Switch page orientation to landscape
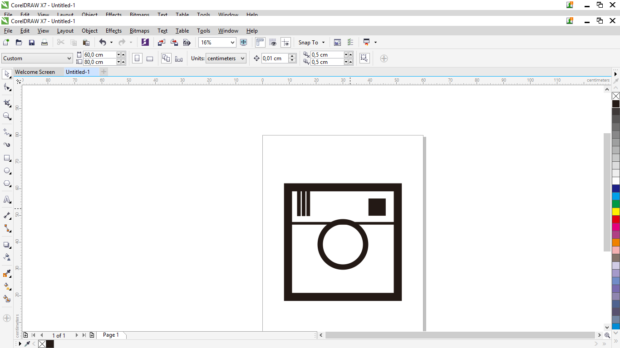The width and height of the screenshot is (620, 348). pyautogui.click(x=149, y=58)
